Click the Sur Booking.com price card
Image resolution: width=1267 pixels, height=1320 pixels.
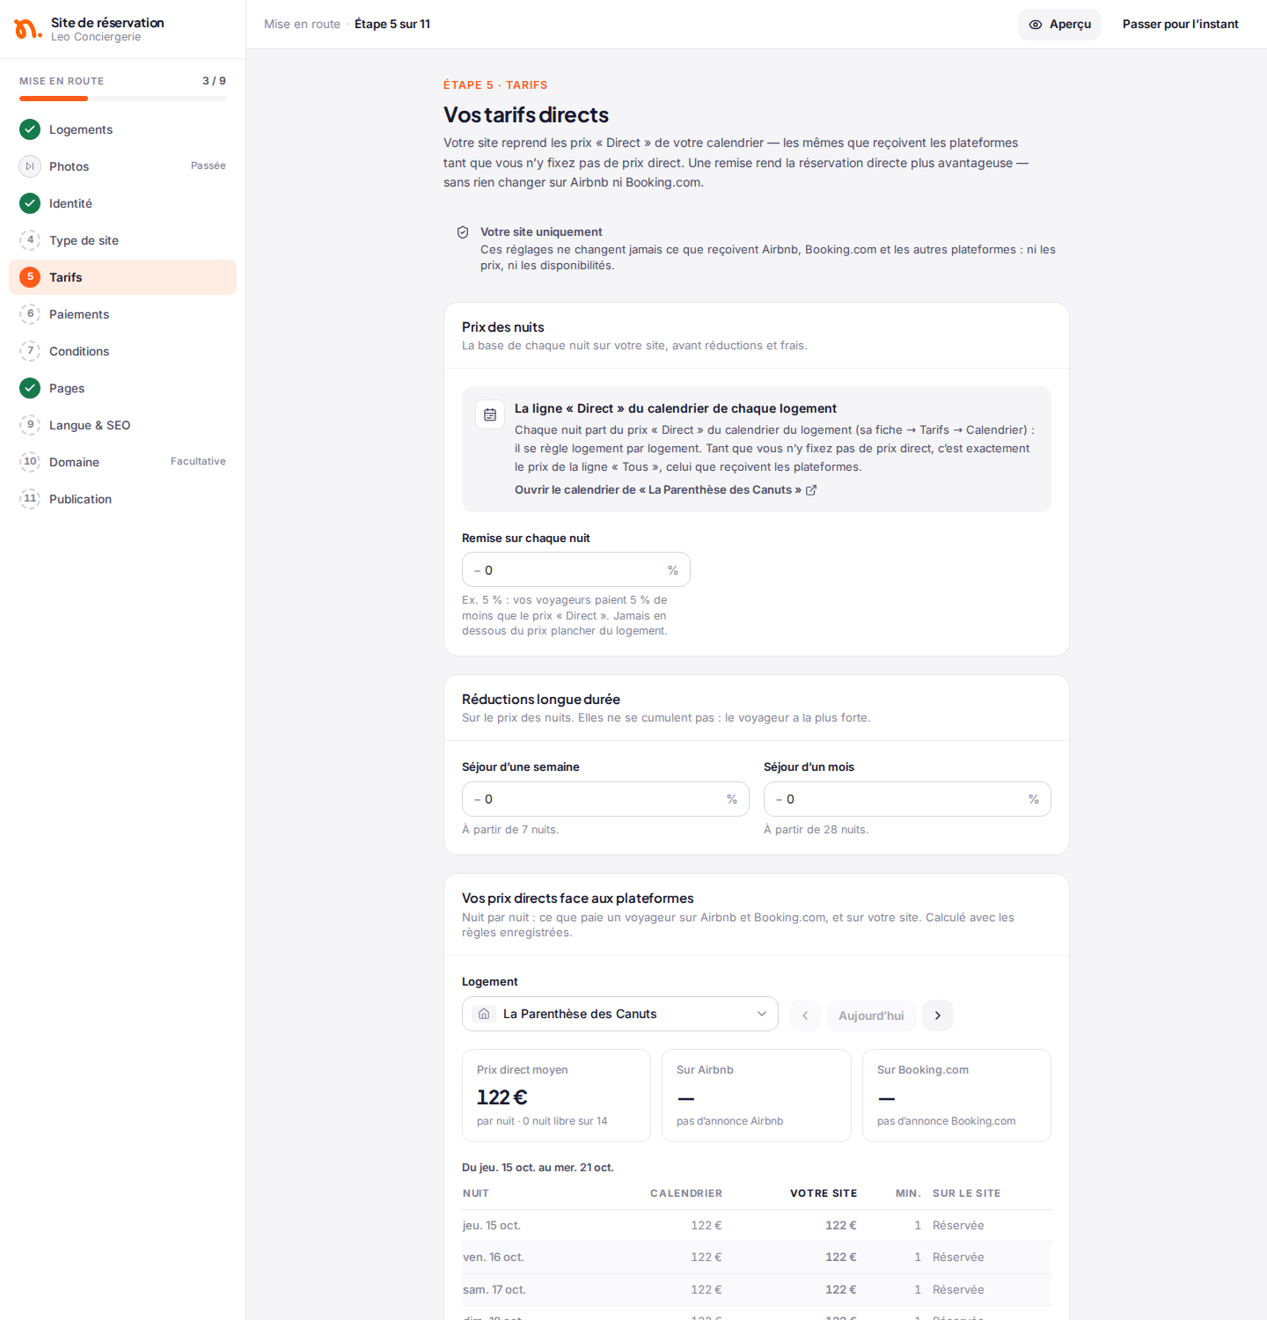click(x=956, y=1096)
